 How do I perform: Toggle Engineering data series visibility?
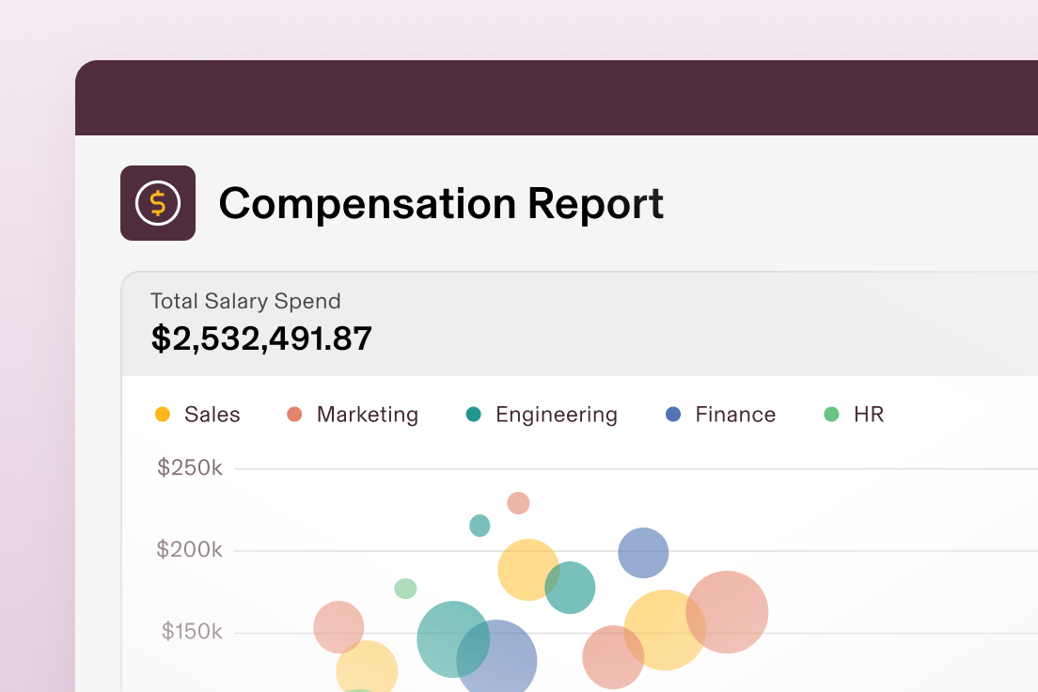pos(541,414)
